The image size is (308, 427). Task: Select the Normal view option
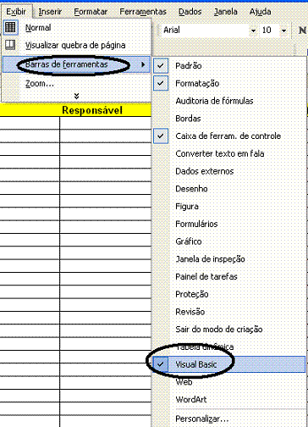(x=76, y=28)
